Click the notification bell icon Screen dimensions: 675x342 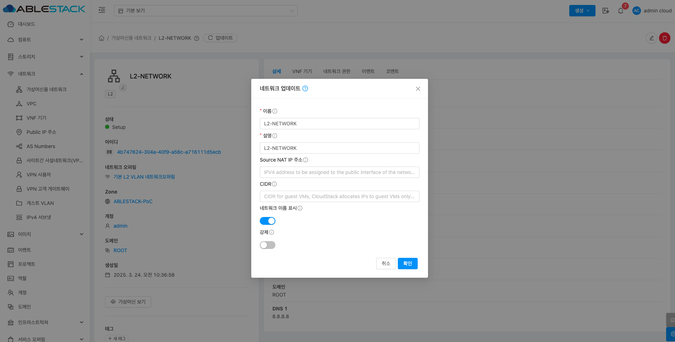tap(620, 11)
